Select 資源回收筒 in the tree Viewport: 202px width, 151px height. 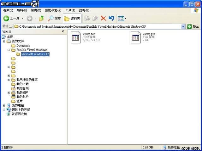tap(19, 114)
